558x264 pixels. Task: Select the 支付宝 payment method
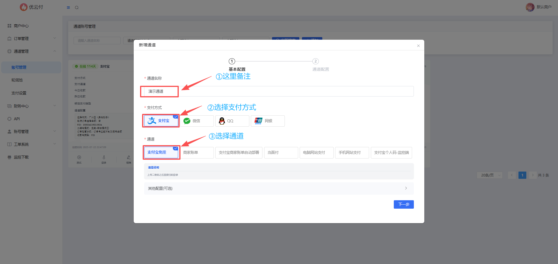pyautogui.click(x=161, y=121)
